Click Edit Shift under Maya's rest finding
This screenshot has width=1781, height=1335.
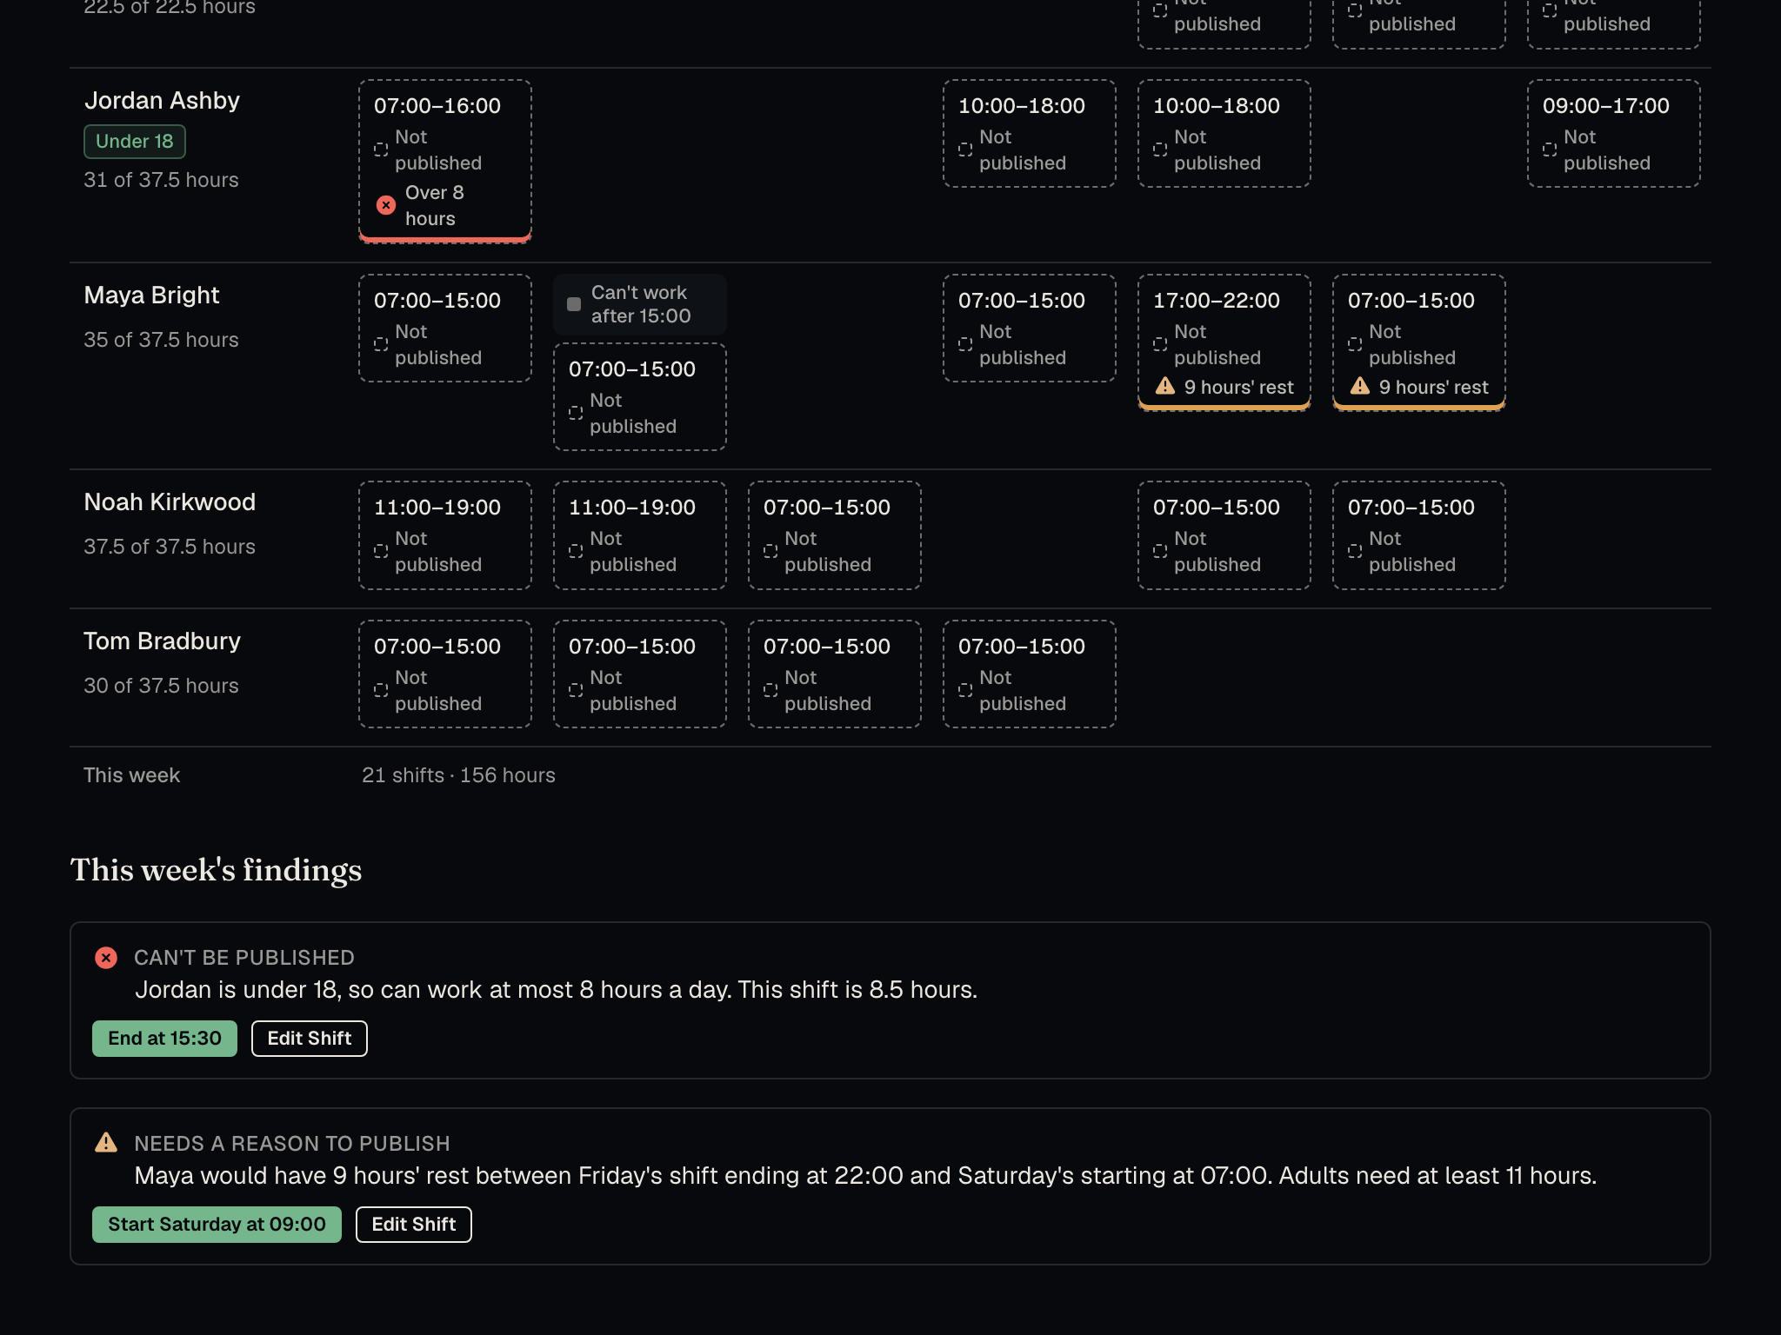pos(414,1224)
